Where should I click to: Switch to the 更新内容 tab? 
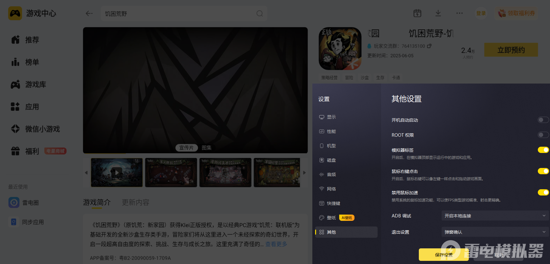click(x=136, y=202)
